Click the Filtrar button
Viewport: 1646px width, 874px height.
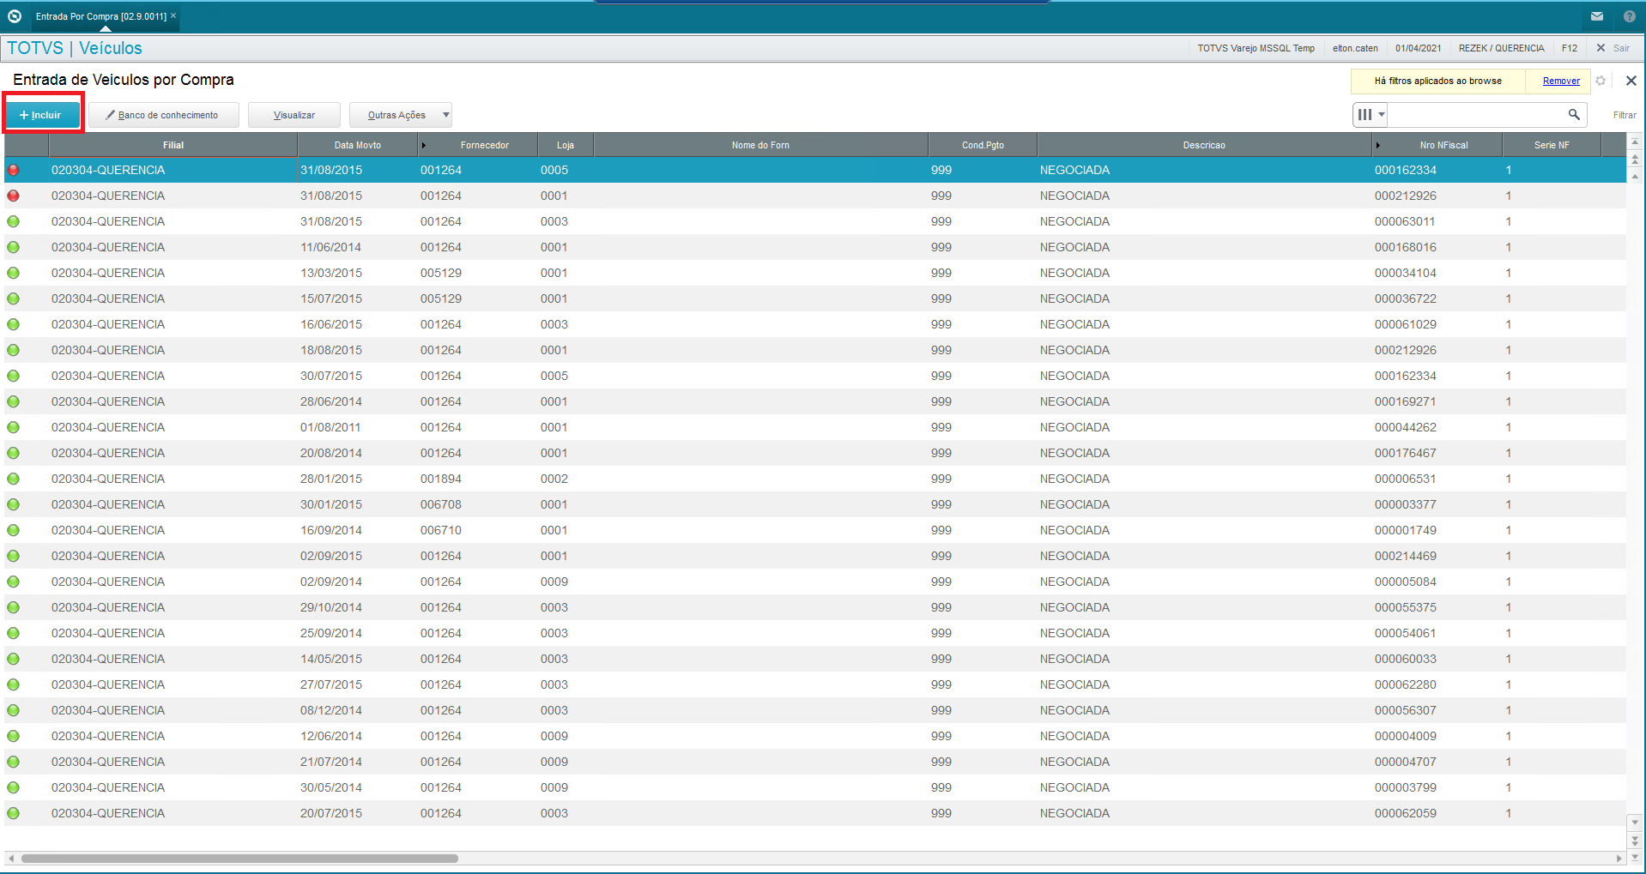coord(1624,115)
